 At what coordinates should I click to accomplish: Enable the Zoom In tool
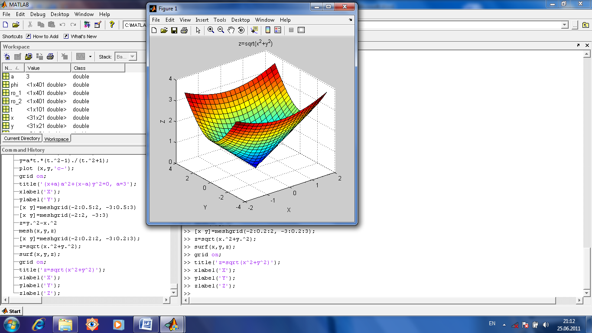coord(211,30)
